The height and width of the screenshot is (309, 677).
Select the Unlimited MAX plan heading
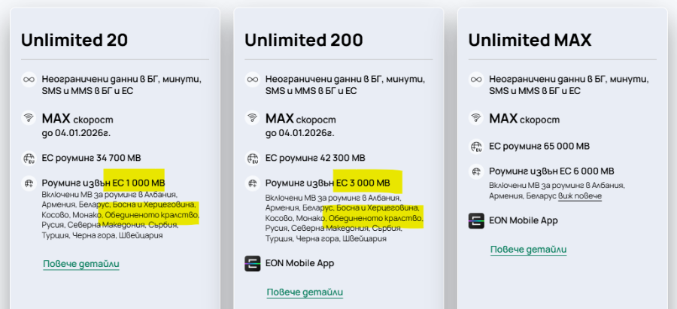pos(530,41)
